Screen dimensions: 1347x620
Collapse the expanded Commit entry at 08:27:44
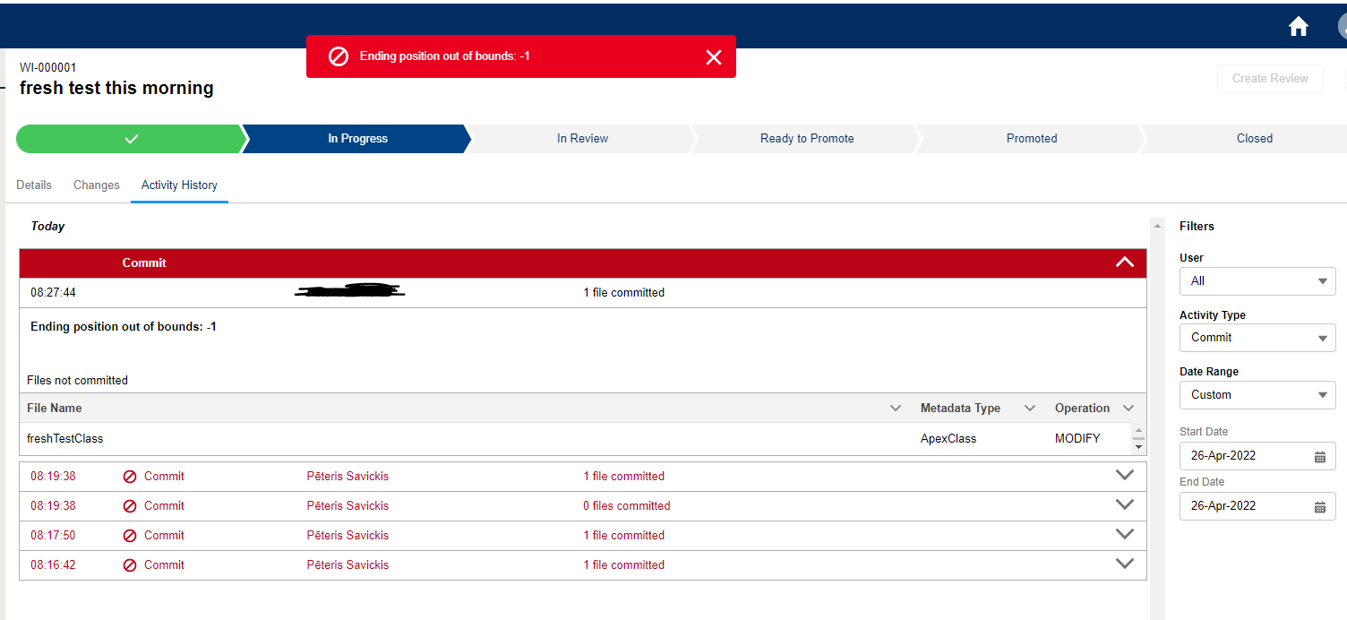tap(1125, 263)
